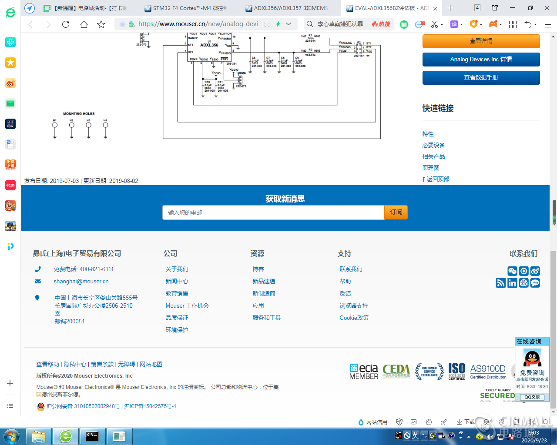Screen dimensions: 557x445
Task: Open the 帮助 support link
Action: coord(345,282)
